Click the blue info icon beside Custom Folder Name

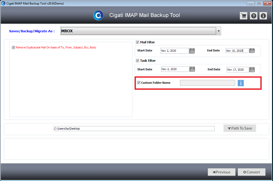(x=241, y=83)
